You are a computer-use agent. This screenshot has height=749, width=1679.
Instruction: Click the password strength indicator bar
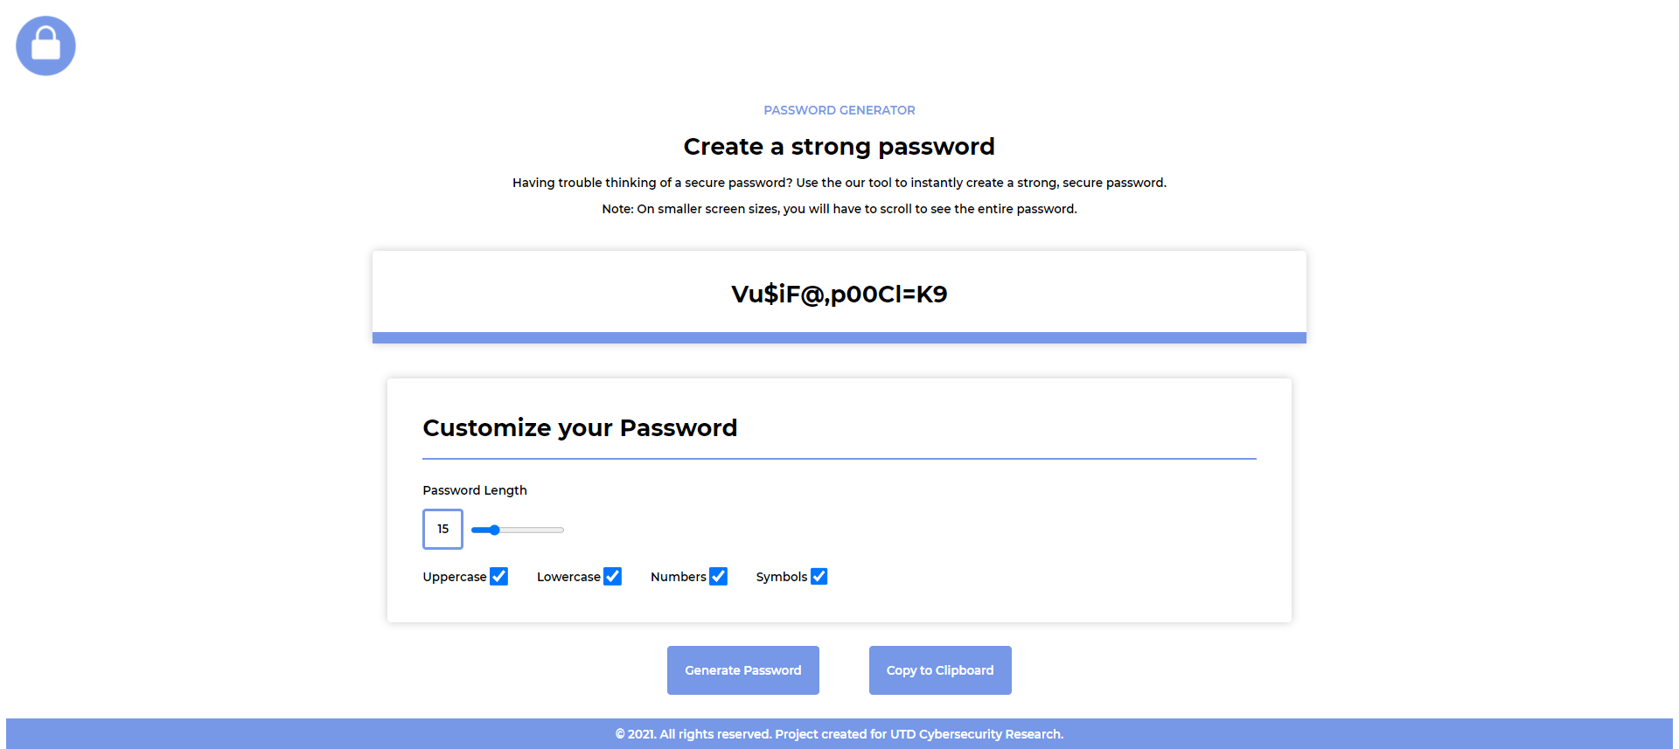pyautogui.click(x=839, y=336)
